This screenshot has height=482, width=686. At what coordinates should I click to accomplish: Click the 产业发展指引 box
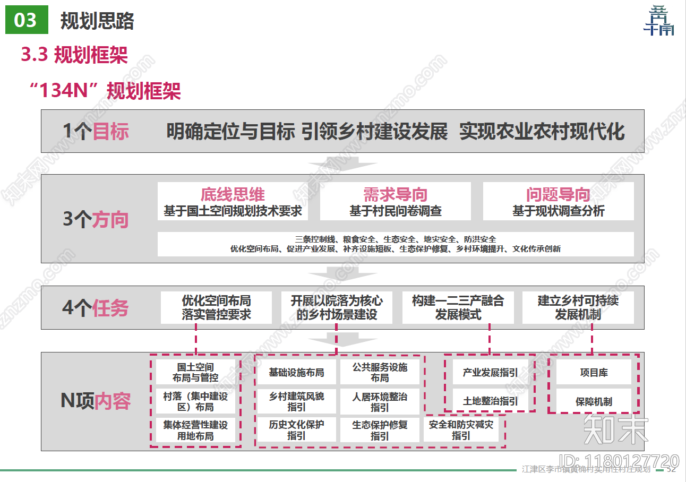click(x=490, y=372)
